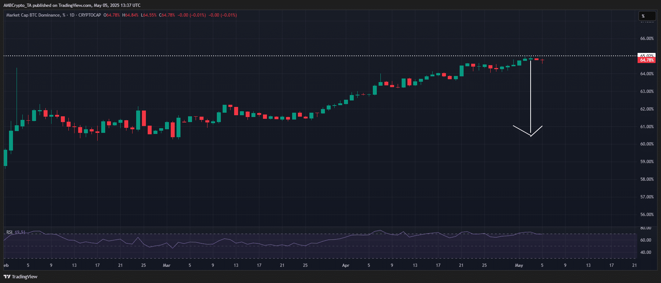Click the 57.00% price axis label
The image size is (661, 283).
[647, 197]
